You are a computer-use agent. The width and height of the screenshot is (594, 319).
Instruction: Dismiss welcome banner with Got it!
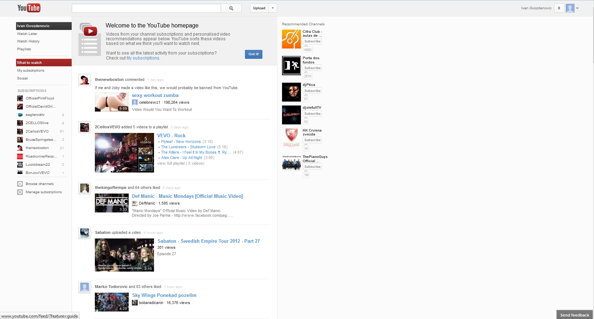click(254, 54)
